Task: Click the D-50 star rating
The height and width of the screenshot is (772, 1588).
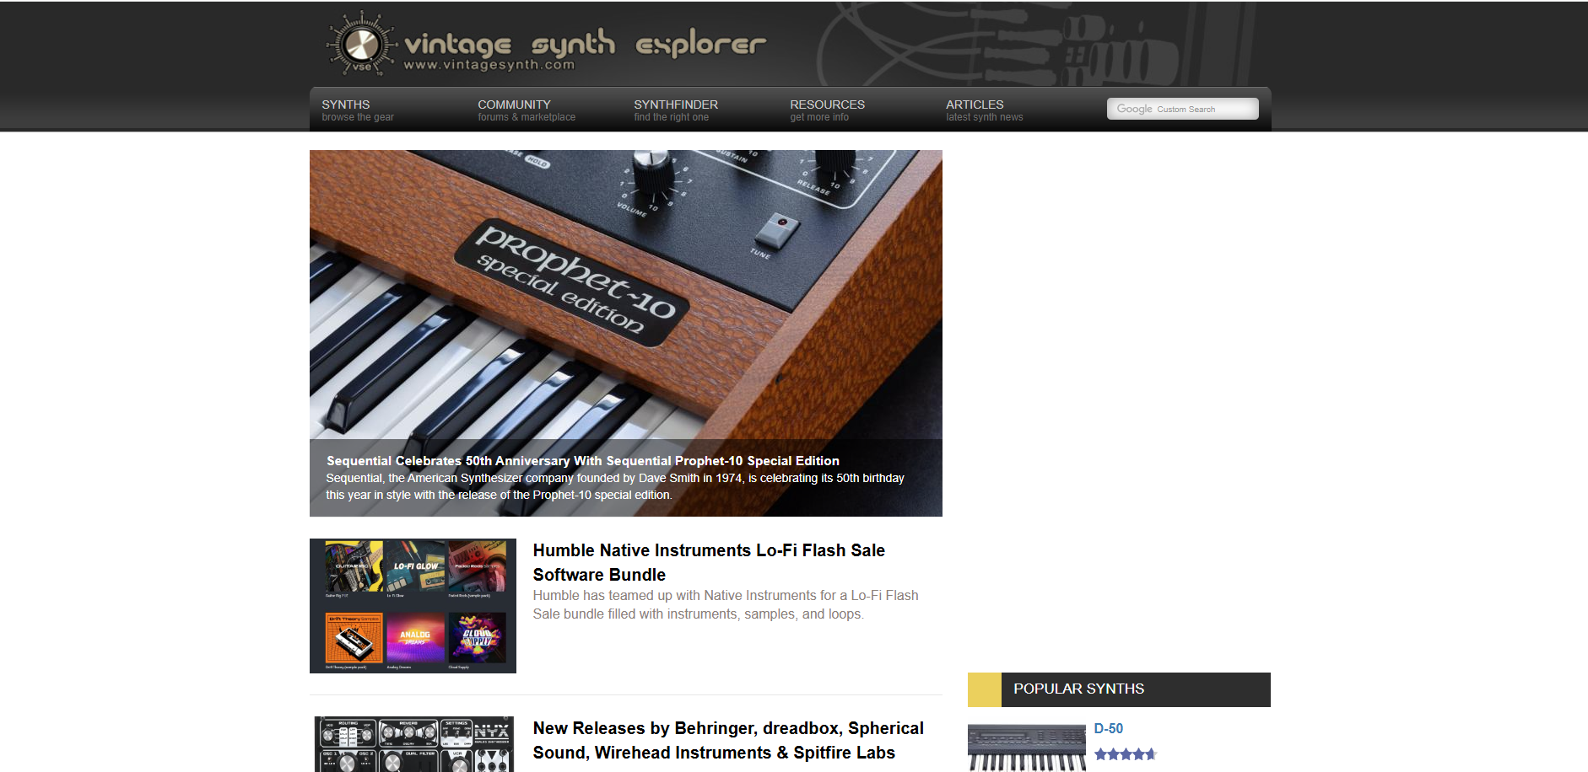Action: pos(1125,754)
